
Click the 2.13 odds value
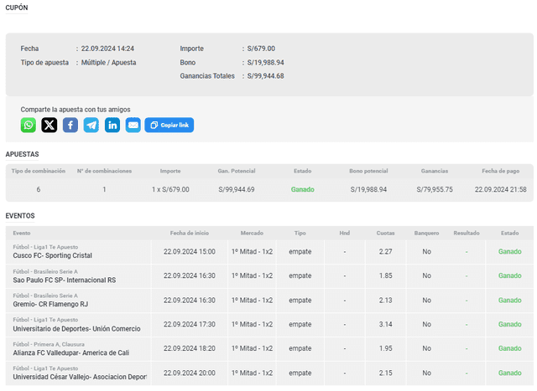(386, 300)
